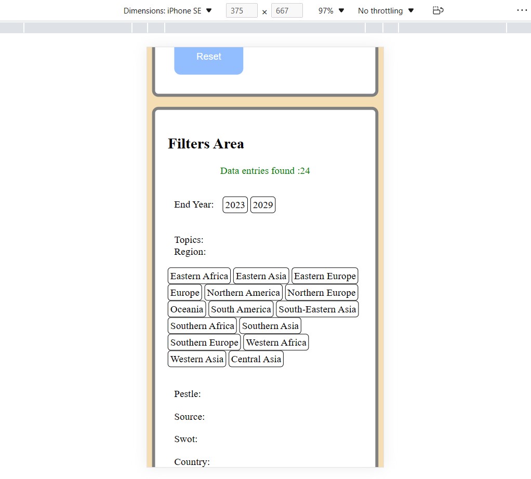Click the Filters Area heading

[206, 144]
